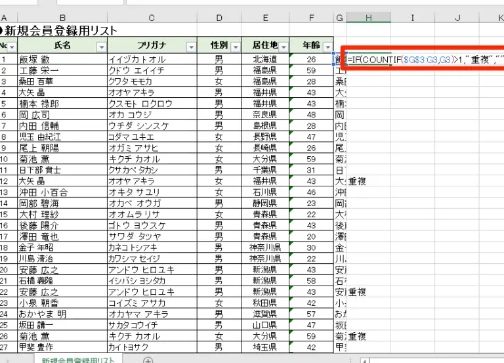
Task: Click the title cell 新規会員登録用リスト
Action: (x=62, y=31)
